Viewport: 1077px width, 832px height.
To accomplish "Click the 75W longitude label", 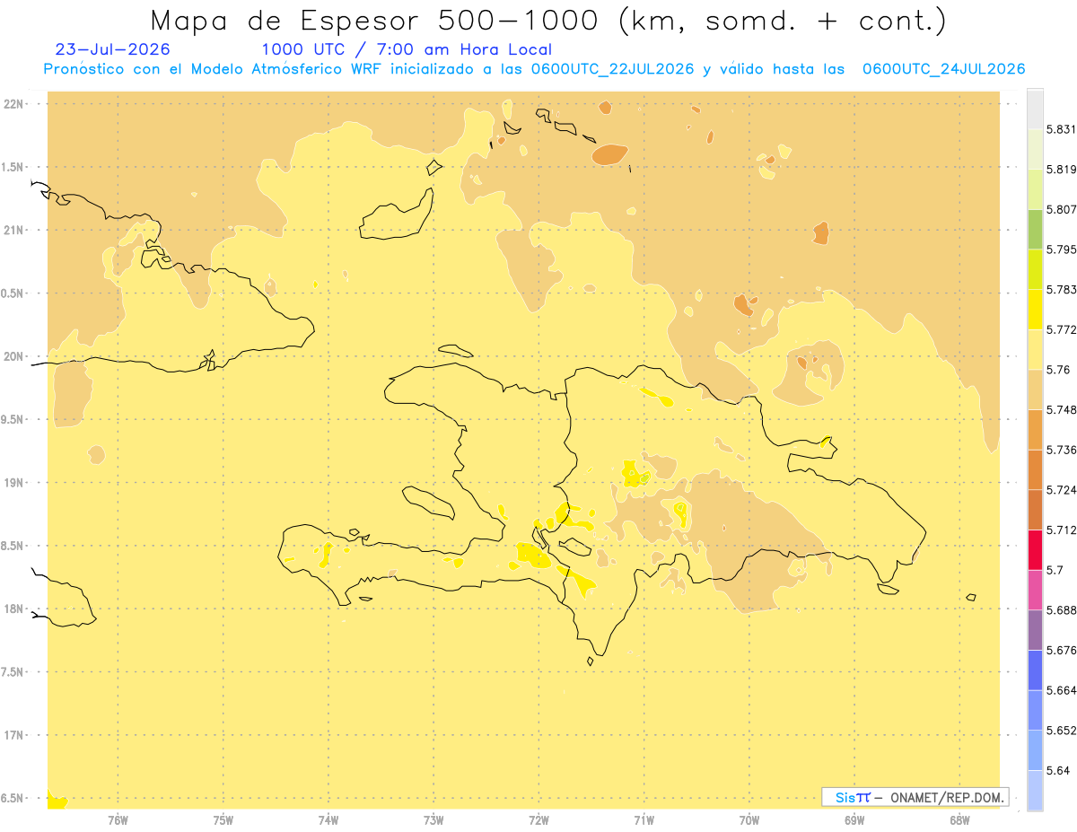I will [x=223, y=820].
